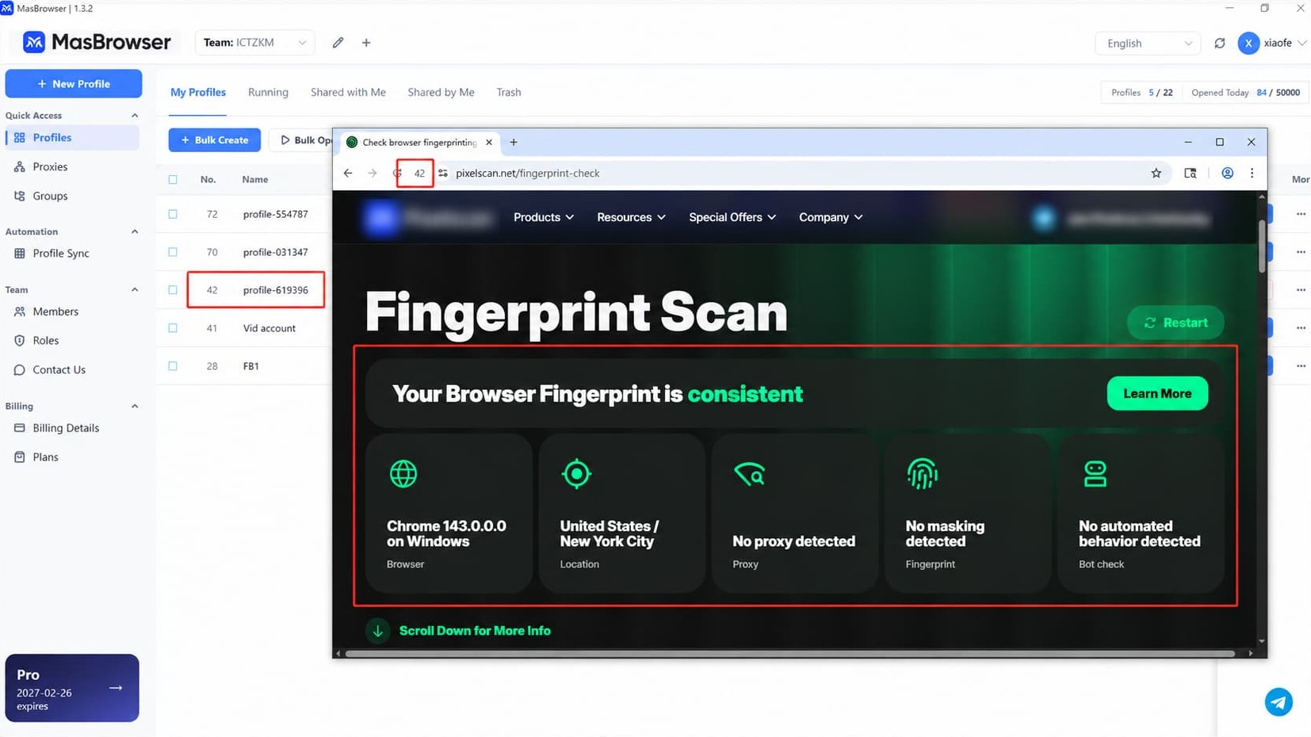Open the Chrome profile account icon
The width and height of the screenshot is (1311, 737).
pos(1227,173)
